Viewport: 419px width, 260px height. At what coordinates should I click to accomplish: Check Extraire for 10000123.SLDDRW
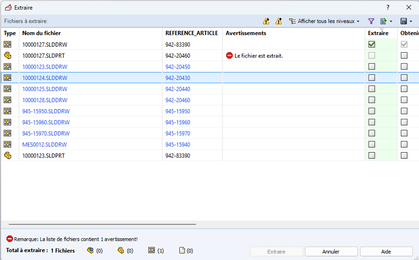pos(372,67)
